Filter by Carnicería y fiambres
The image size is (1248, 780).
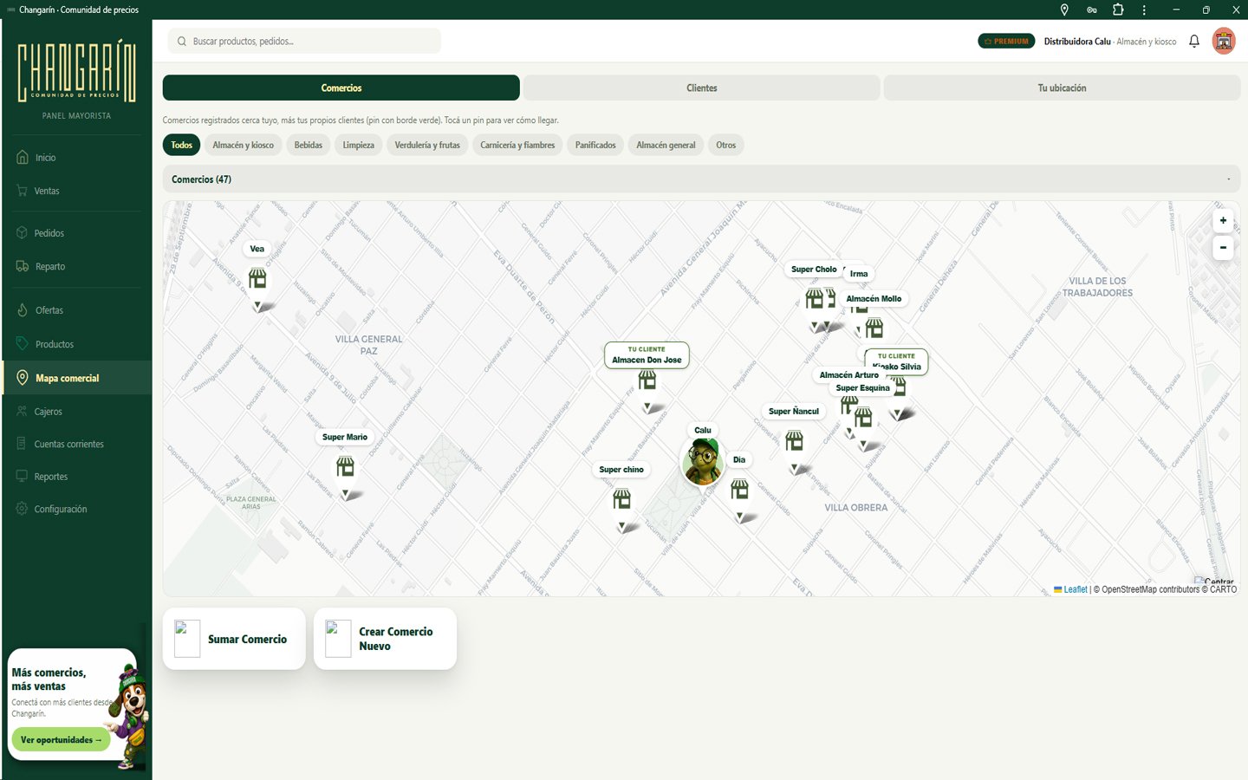pyautogui.click(x=517, y=145)
